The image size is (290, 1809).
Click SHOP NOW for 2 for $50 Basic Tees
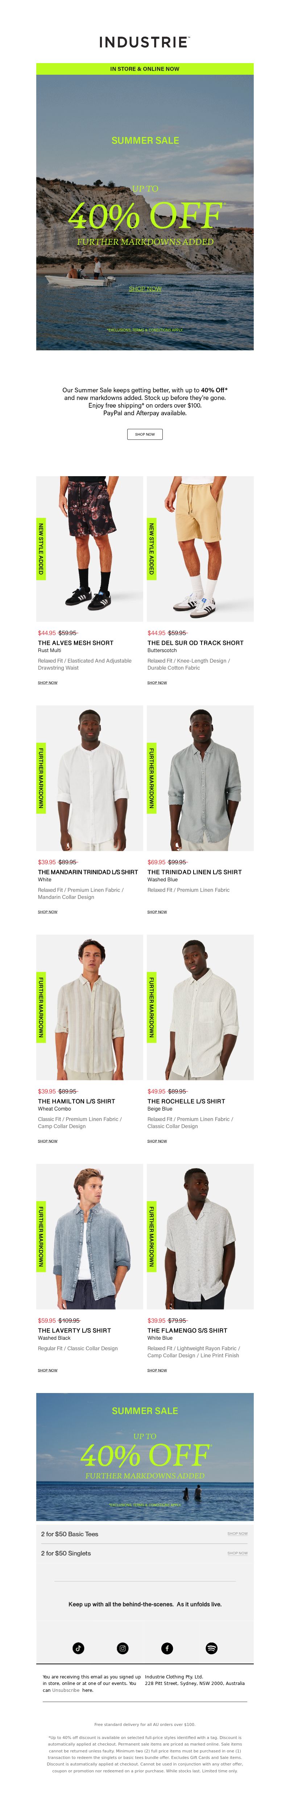pos(237,1534)
